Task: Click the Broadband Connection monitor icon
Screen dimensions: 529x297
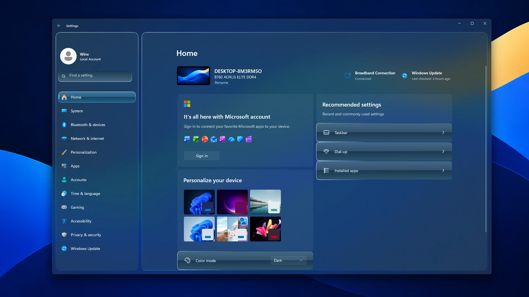Action: coord(348,75)
